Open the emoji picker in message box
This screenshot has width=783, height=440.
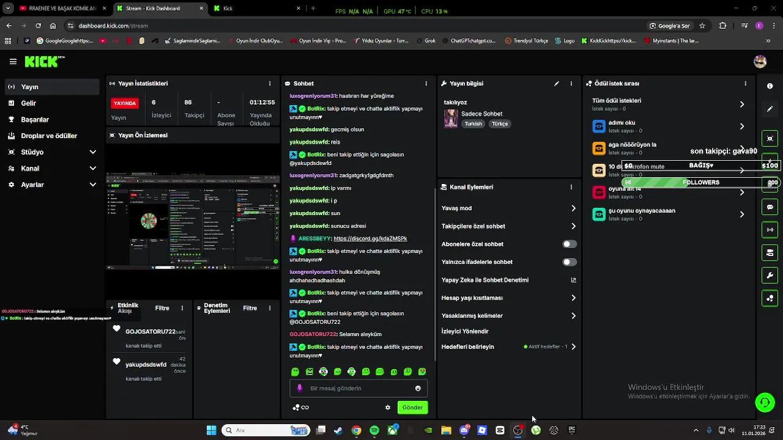[418, 388]
